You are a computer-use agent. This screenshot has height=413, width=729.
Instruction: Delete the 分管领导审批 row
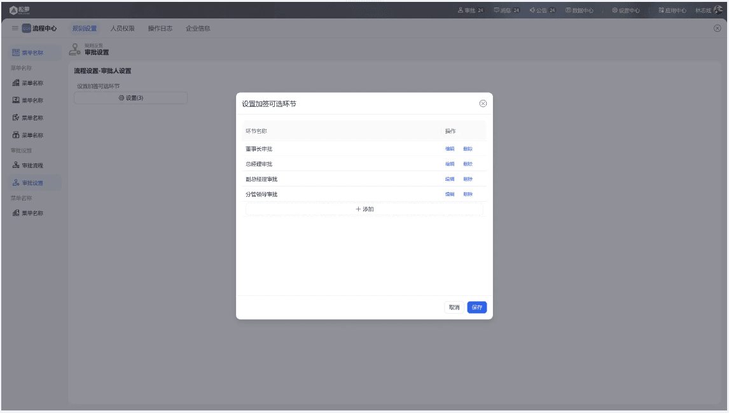pos(468,194)
